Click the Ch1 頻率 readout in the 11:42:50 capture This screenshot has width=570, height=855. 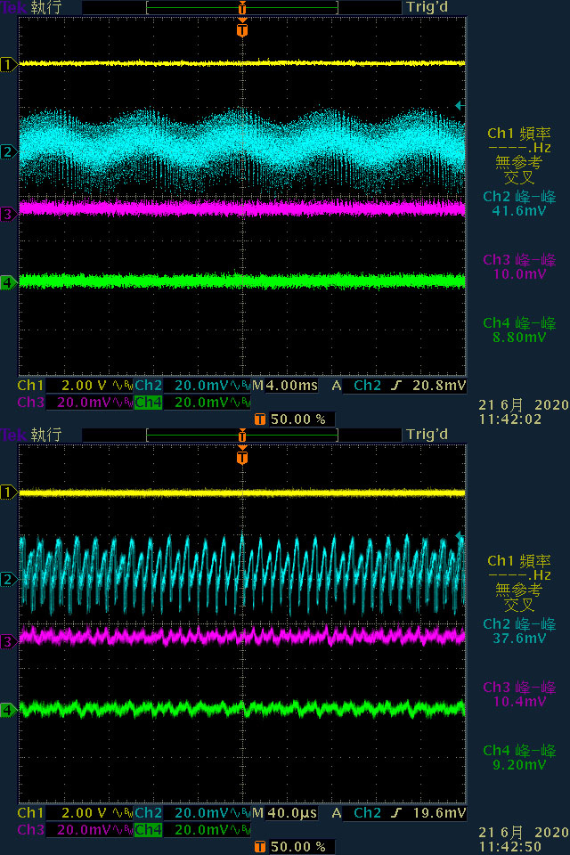(x=519, y=582)
